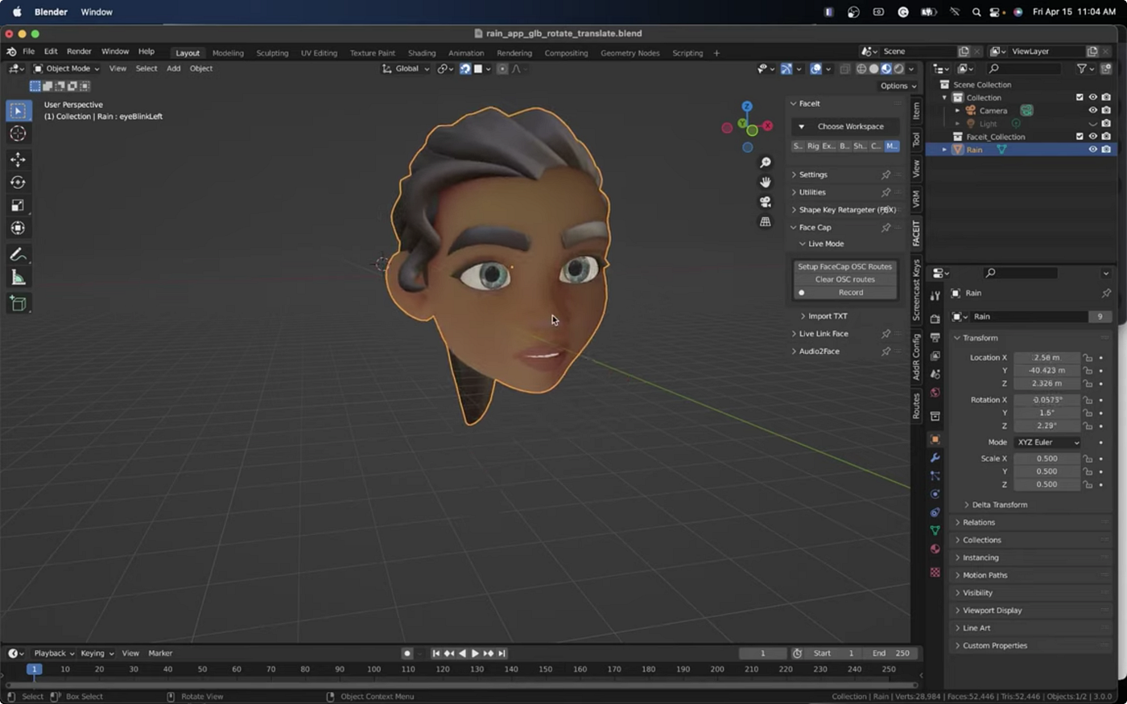Viewport: 1127px width, 704px height.
Task: Lock the Location X value
Action: coord(1088,358)
